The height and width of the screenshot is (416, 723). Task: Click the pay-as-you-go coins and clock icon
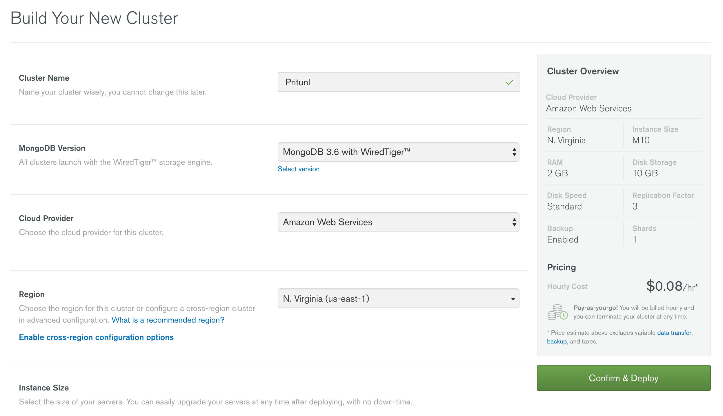tap(557, 312)
